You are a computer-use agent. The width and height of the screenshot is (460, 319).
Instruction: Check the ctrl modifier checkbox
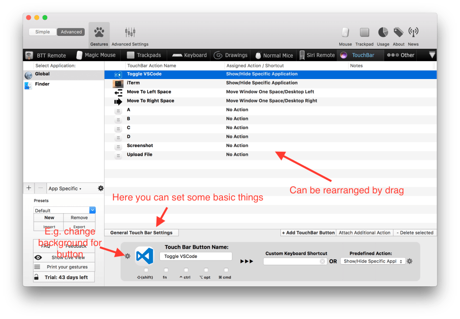point(186,270)
